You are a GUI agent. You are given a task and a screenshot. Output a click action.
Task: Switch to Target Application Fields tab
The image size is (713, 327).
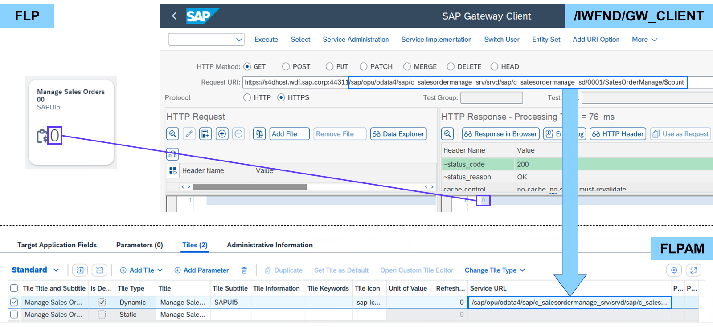(x=57, y=245)
